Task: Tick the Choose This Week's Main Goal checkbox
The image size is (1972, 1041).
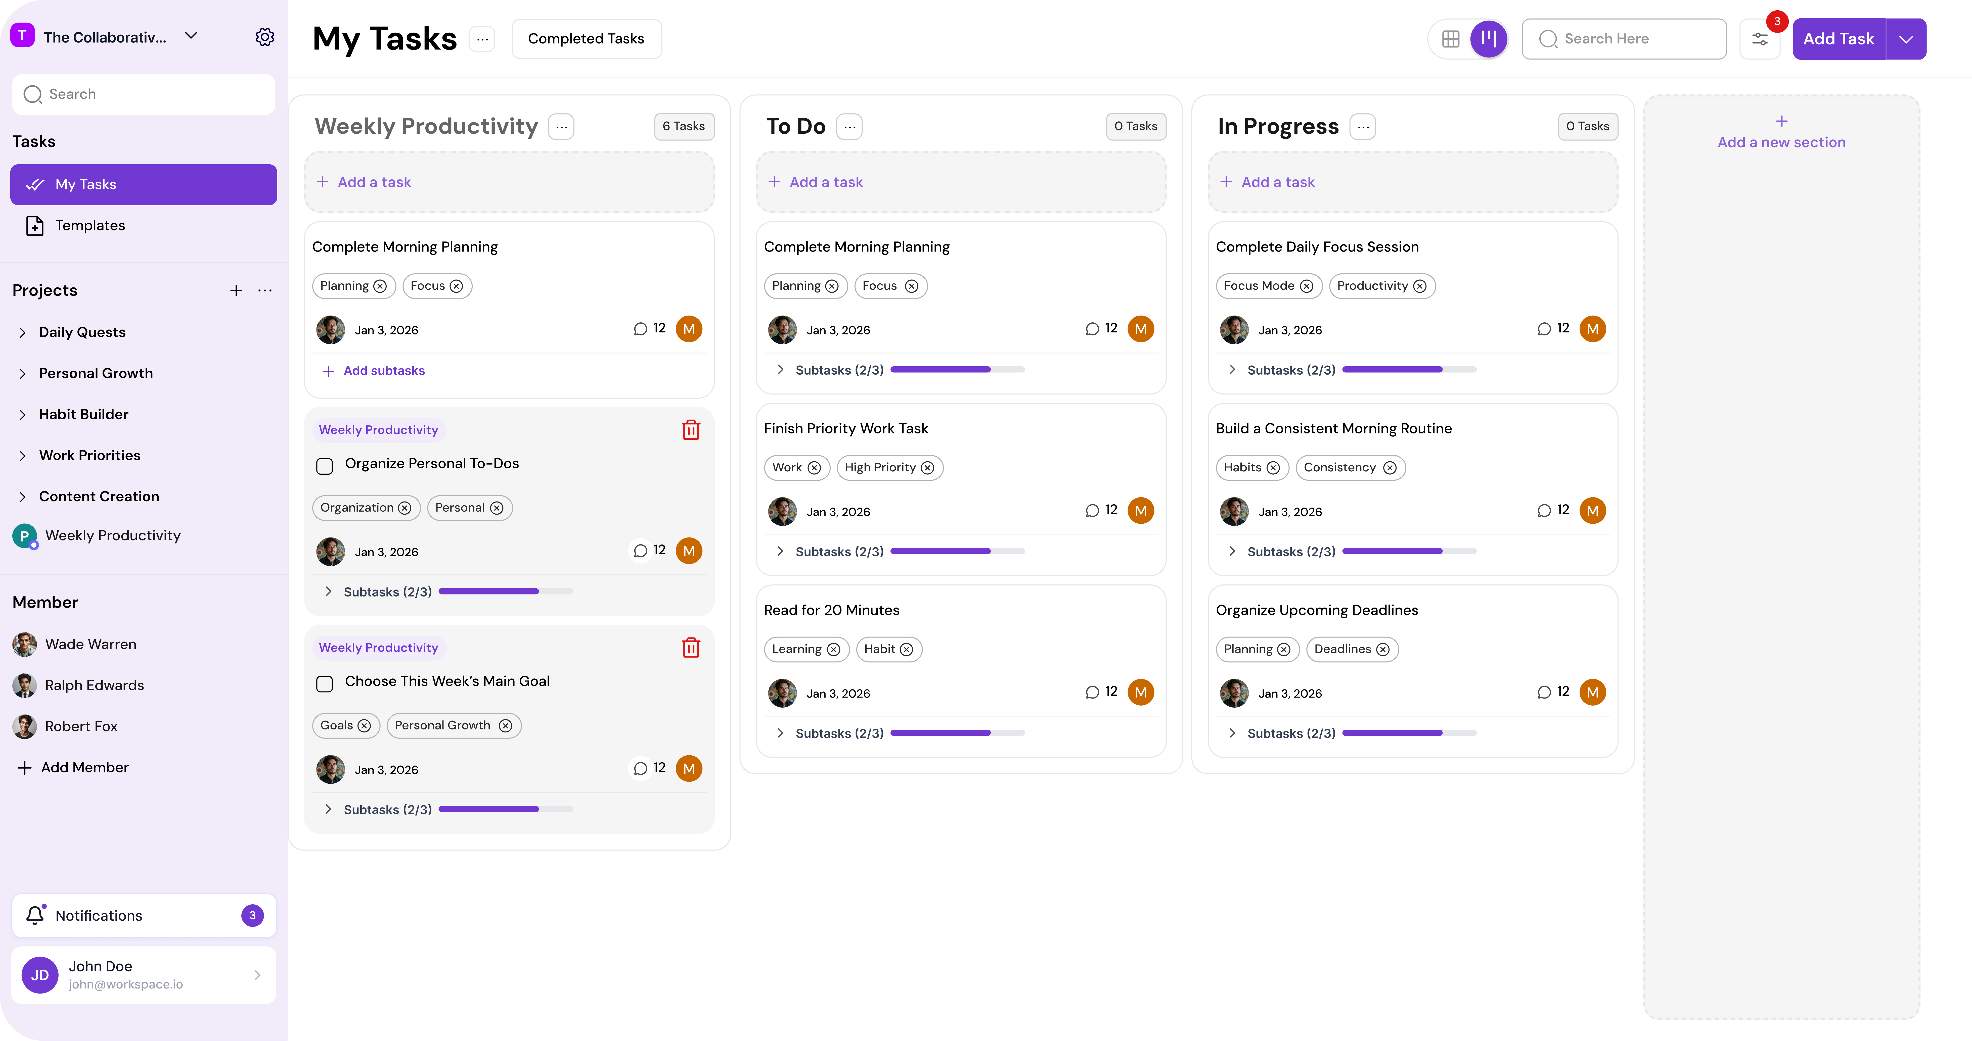Action: (325, 684)
